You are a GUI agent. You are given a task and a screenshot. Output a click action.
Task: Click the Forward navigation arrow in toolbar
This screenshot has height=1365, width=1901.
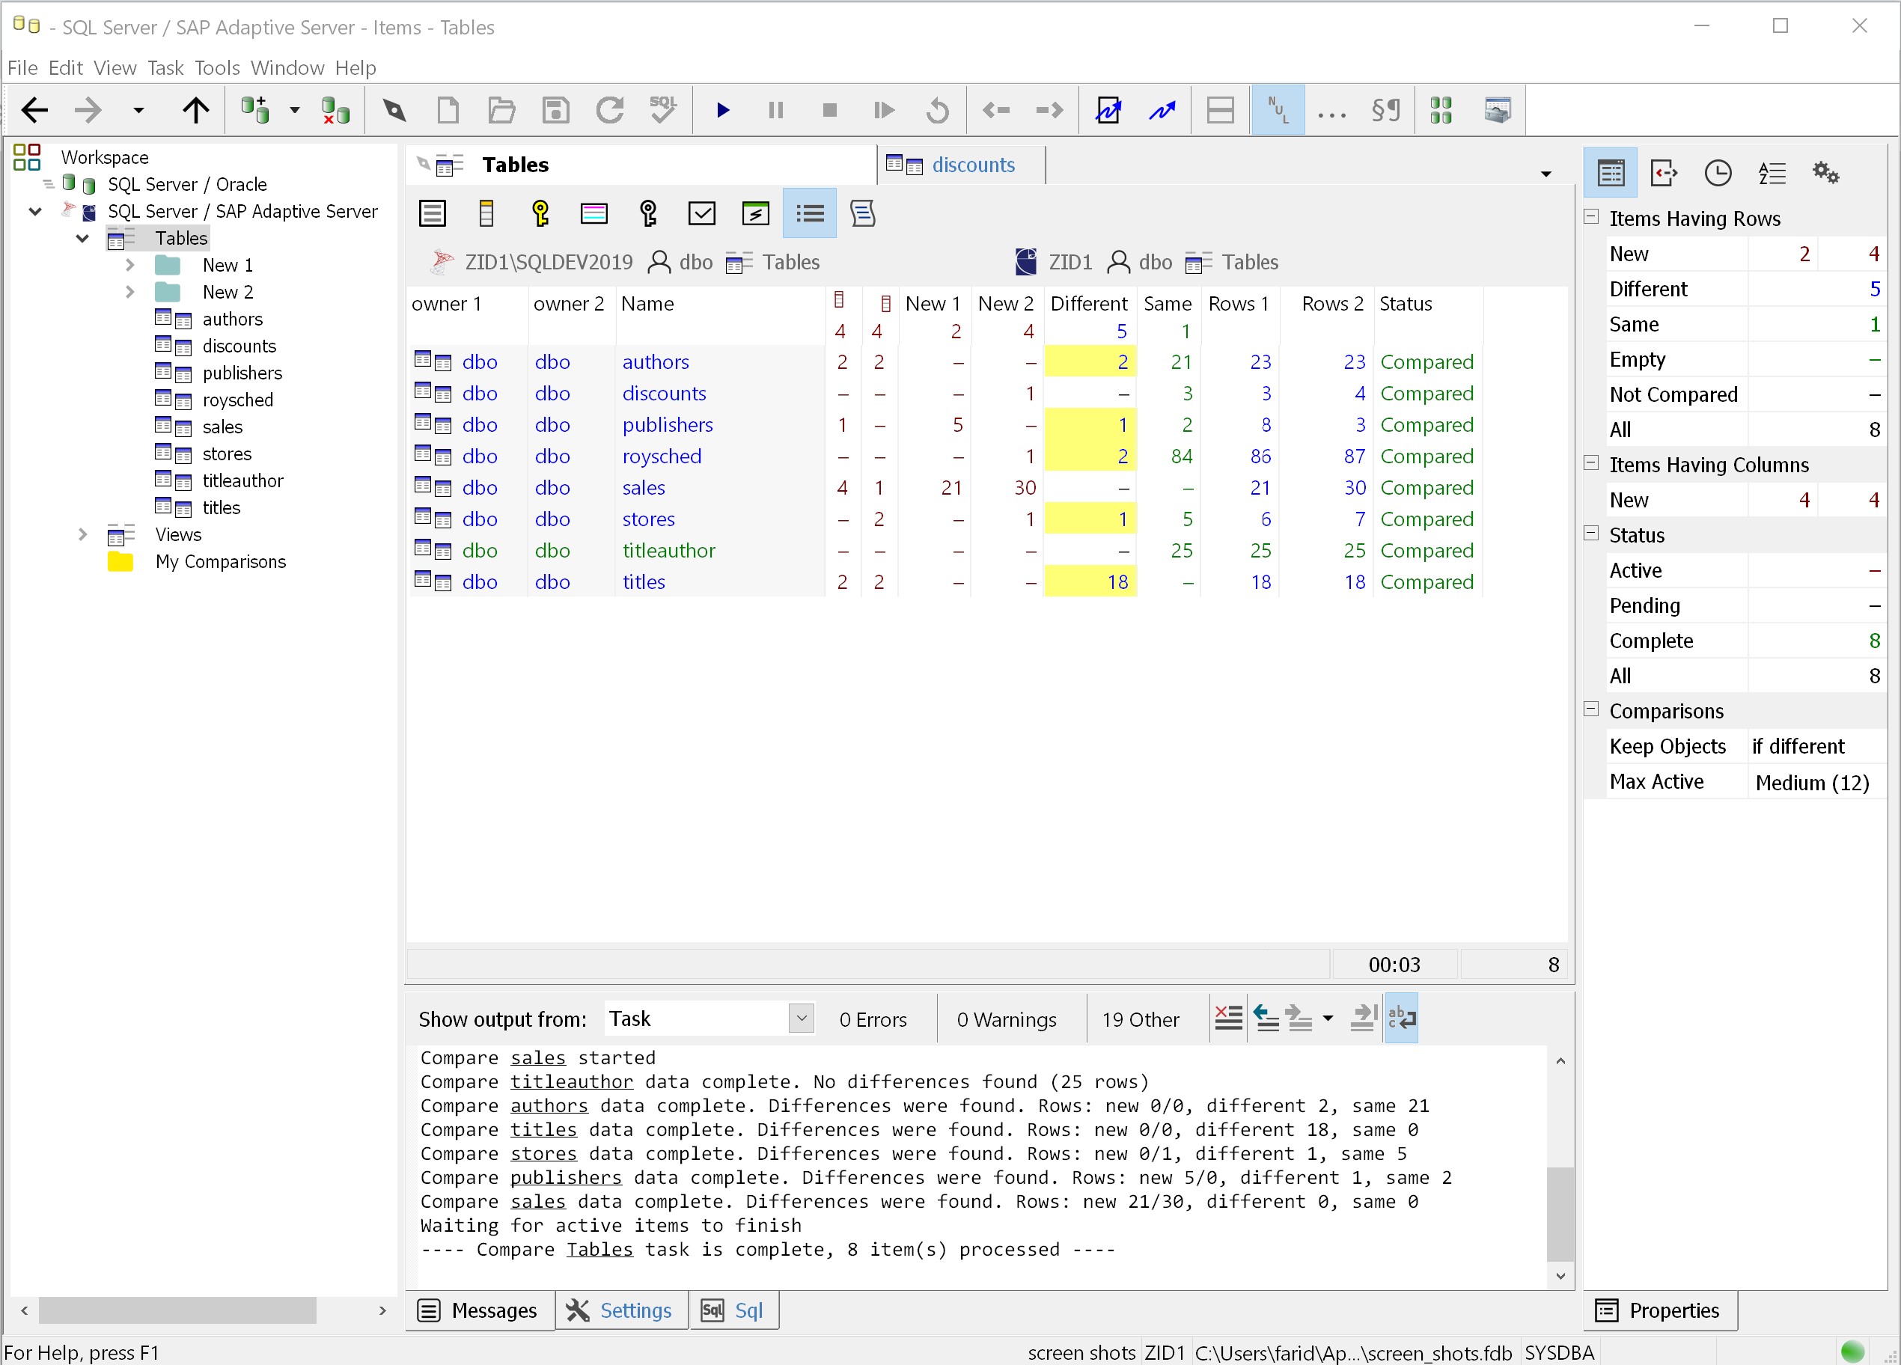coord(88,110)
